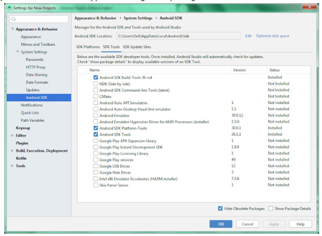This screenshot has width=322, height=236.
Task: Tick the CMake checkbox
Action: click(95, 96)
